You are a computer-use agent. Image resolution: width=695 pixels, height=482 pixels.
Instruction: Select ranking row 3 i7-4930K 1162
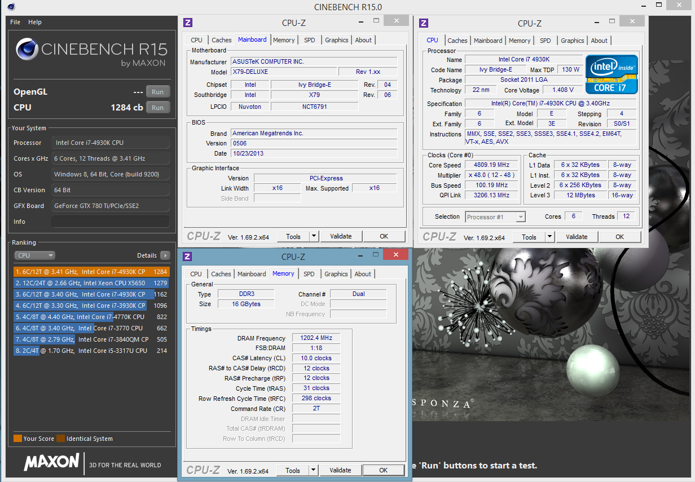[x=91, y=294]
